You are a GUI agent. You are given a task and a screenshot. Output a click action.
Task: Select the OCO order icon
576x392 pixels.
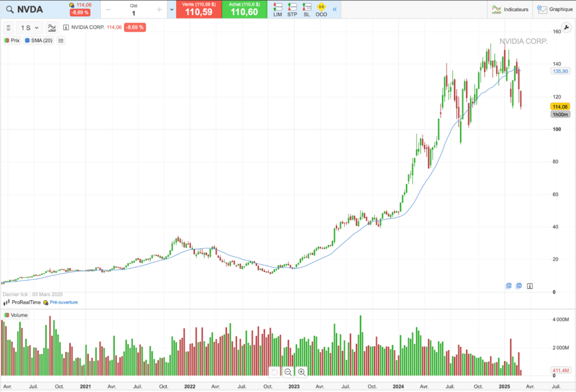(x=321, y=10)
